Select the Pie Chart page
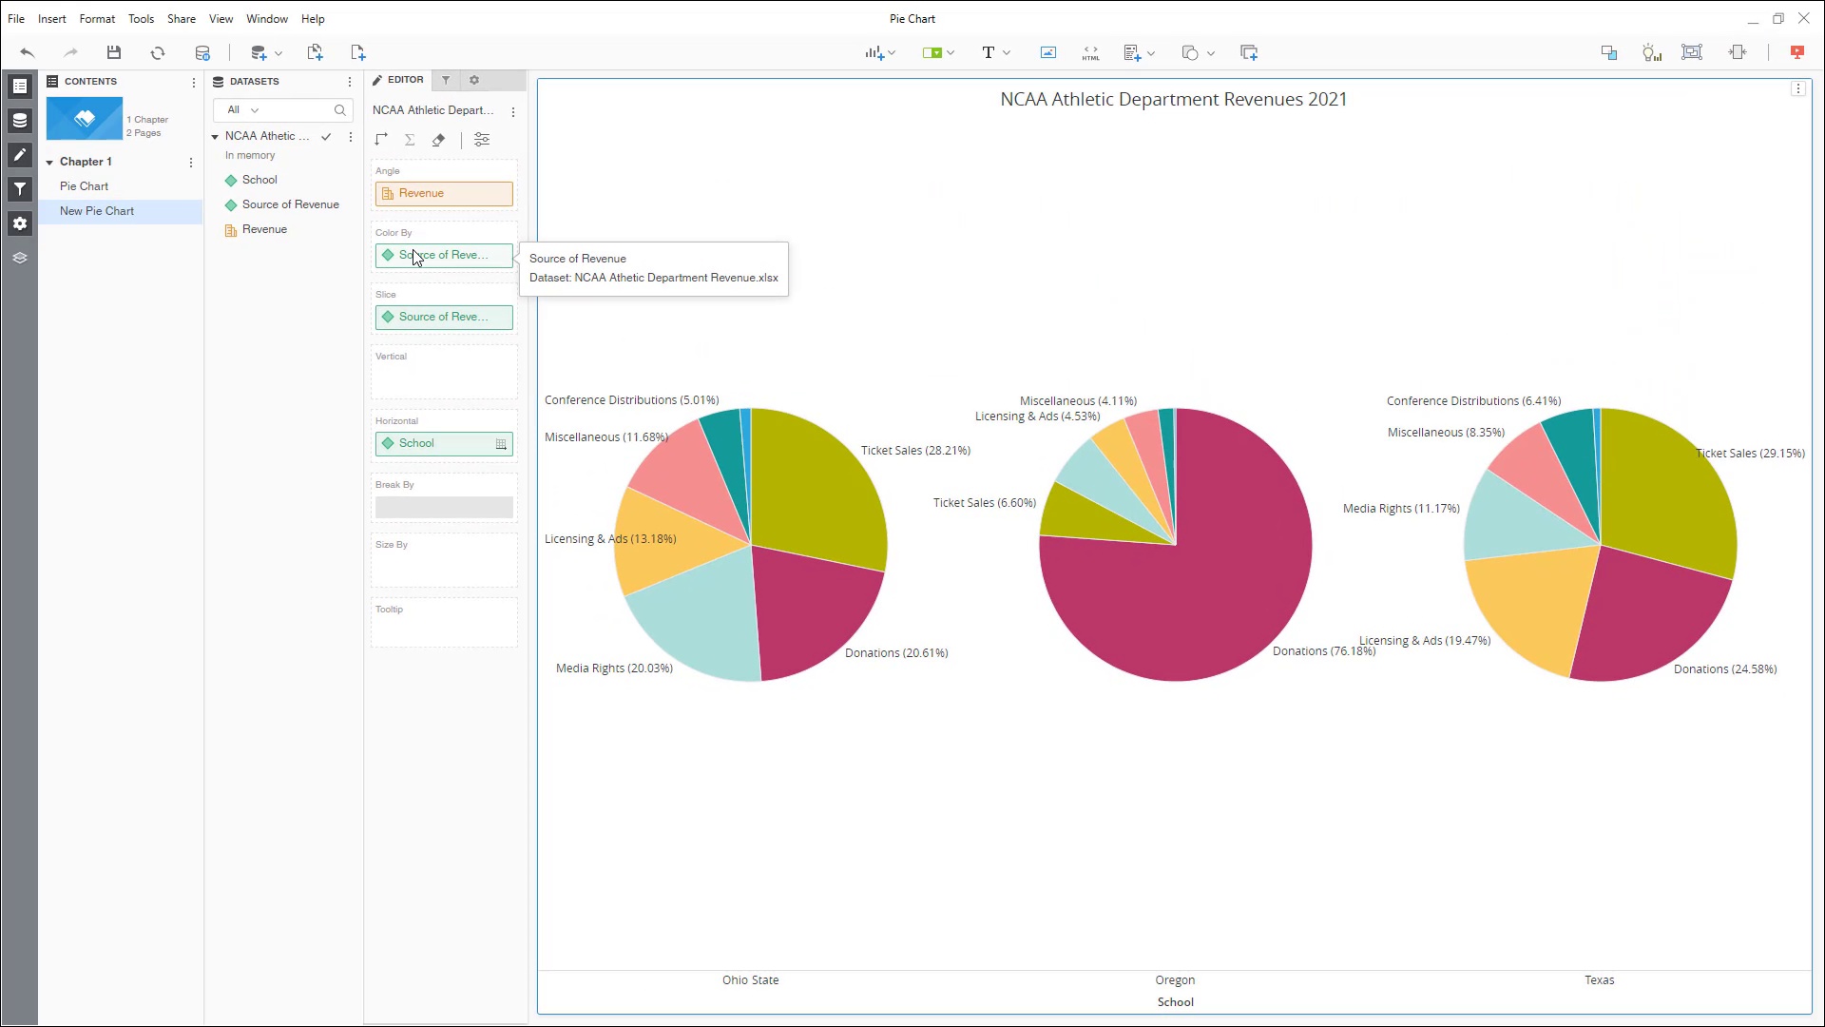The image size is (1825, 1027). coord(84,186)
